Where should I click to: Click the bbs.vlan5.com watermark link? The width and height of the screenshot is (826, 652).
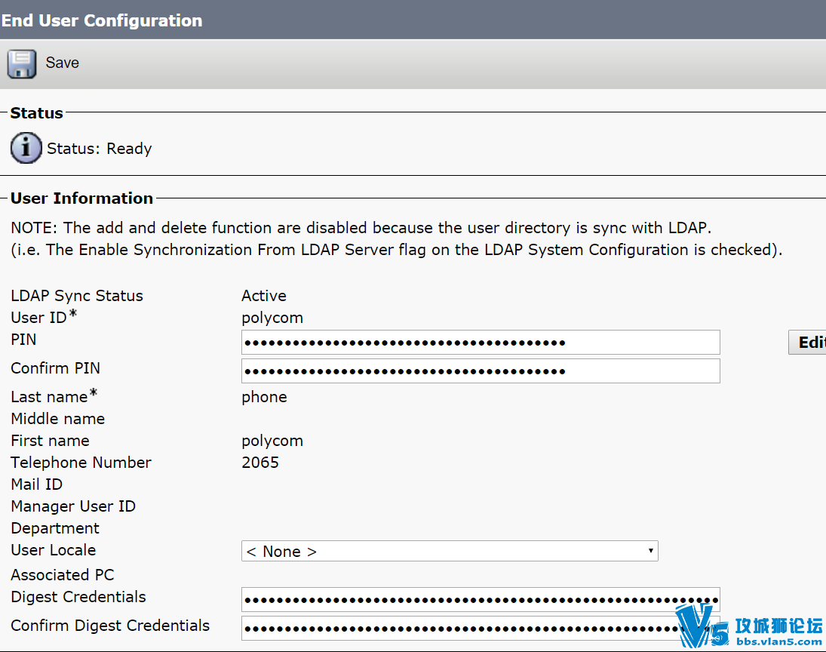pos(778,641)
